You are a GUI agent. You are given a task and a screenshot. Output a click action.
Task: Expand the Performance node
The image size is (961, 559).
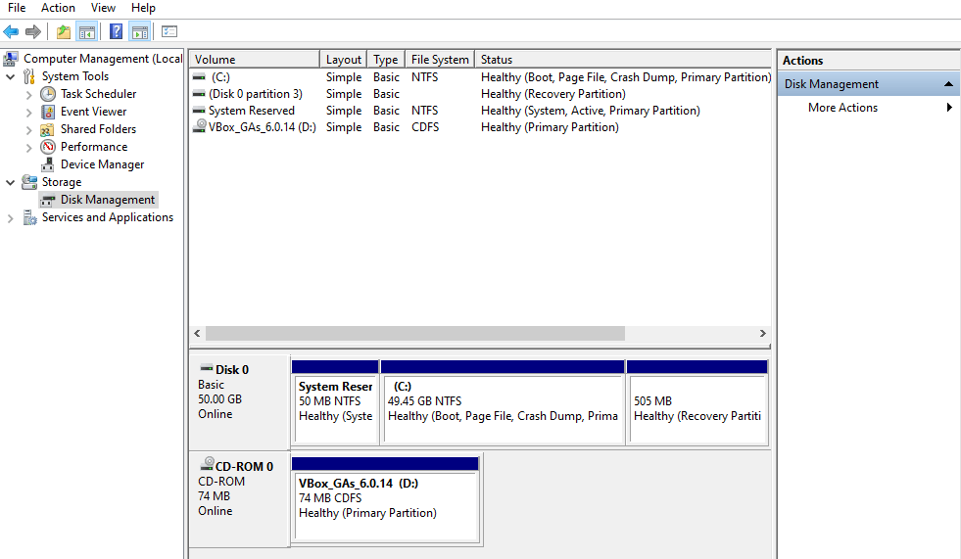point(28,148)
